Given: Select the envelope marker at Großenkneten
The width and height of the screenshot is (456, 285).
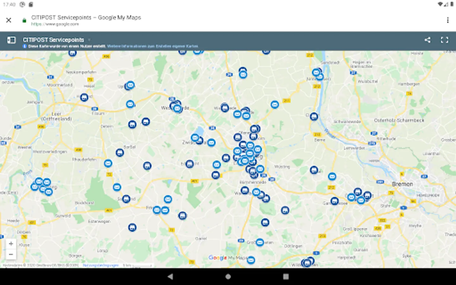Looking at the screenshot, I should click(x=260, y=243).
